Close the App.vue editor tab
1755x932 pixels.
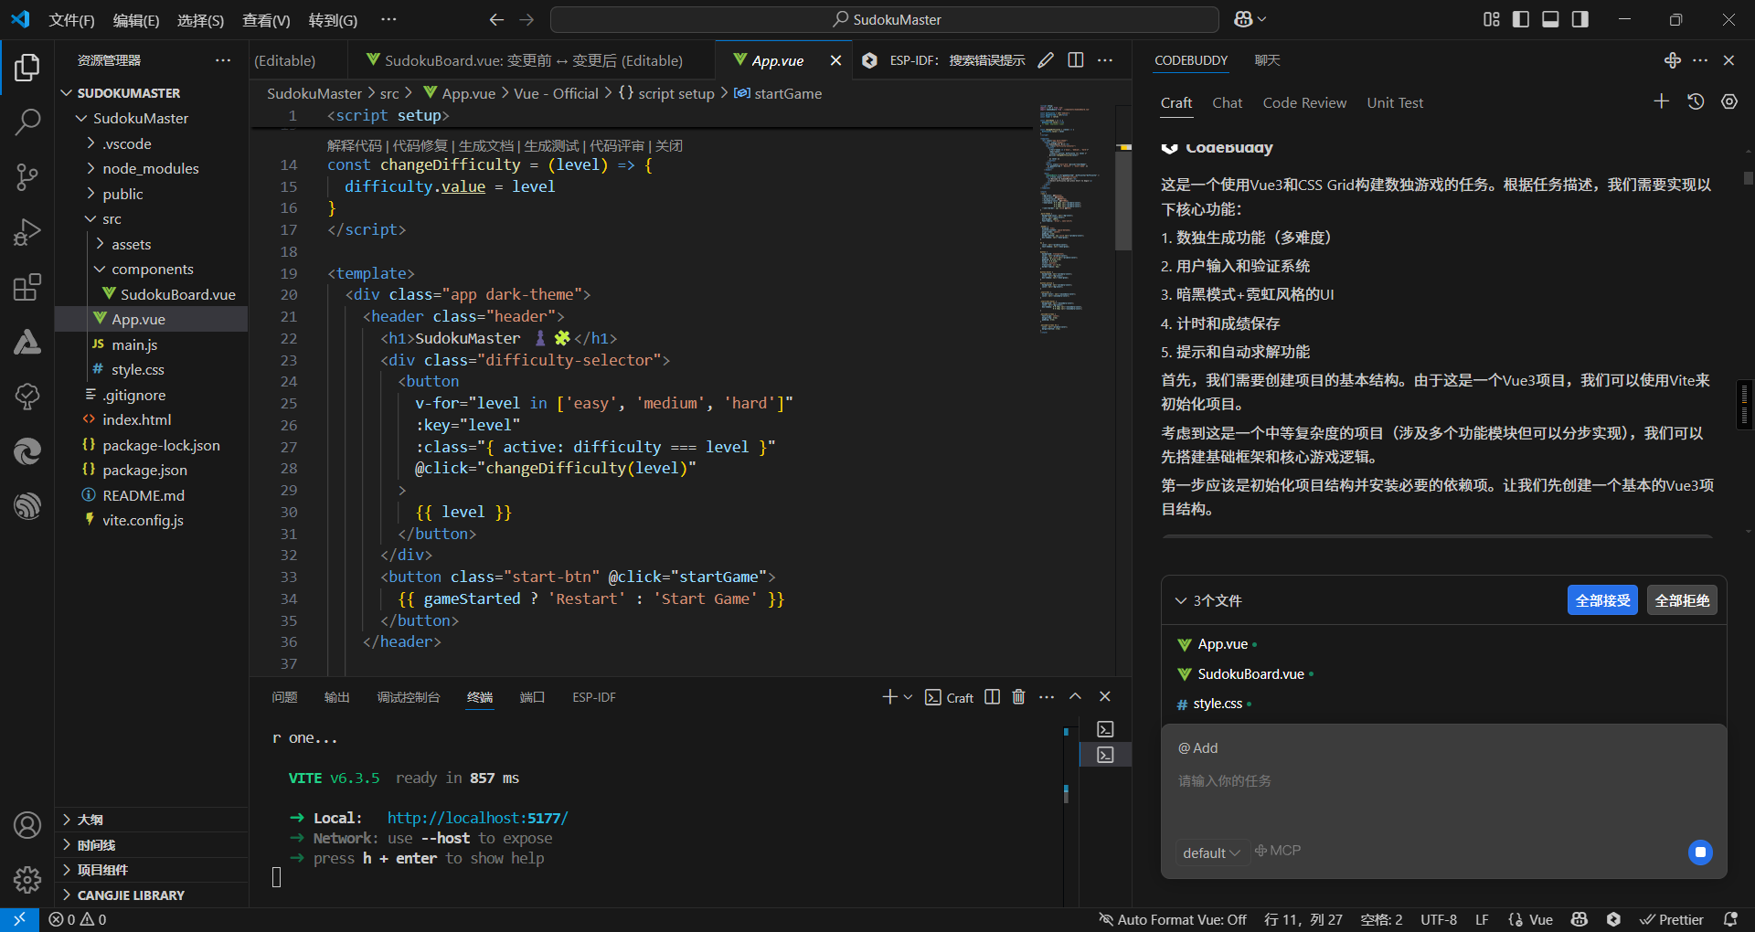(835, 60)
